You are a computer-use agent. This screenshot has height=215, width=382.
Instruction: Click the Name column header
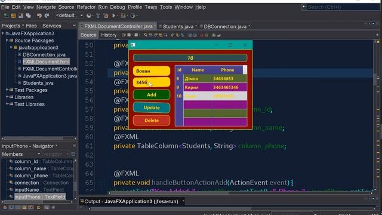tap(198, 70)
